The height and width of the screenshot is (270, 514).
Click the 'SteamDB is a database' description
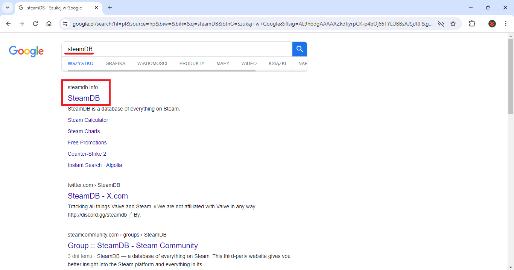point(124,109)
